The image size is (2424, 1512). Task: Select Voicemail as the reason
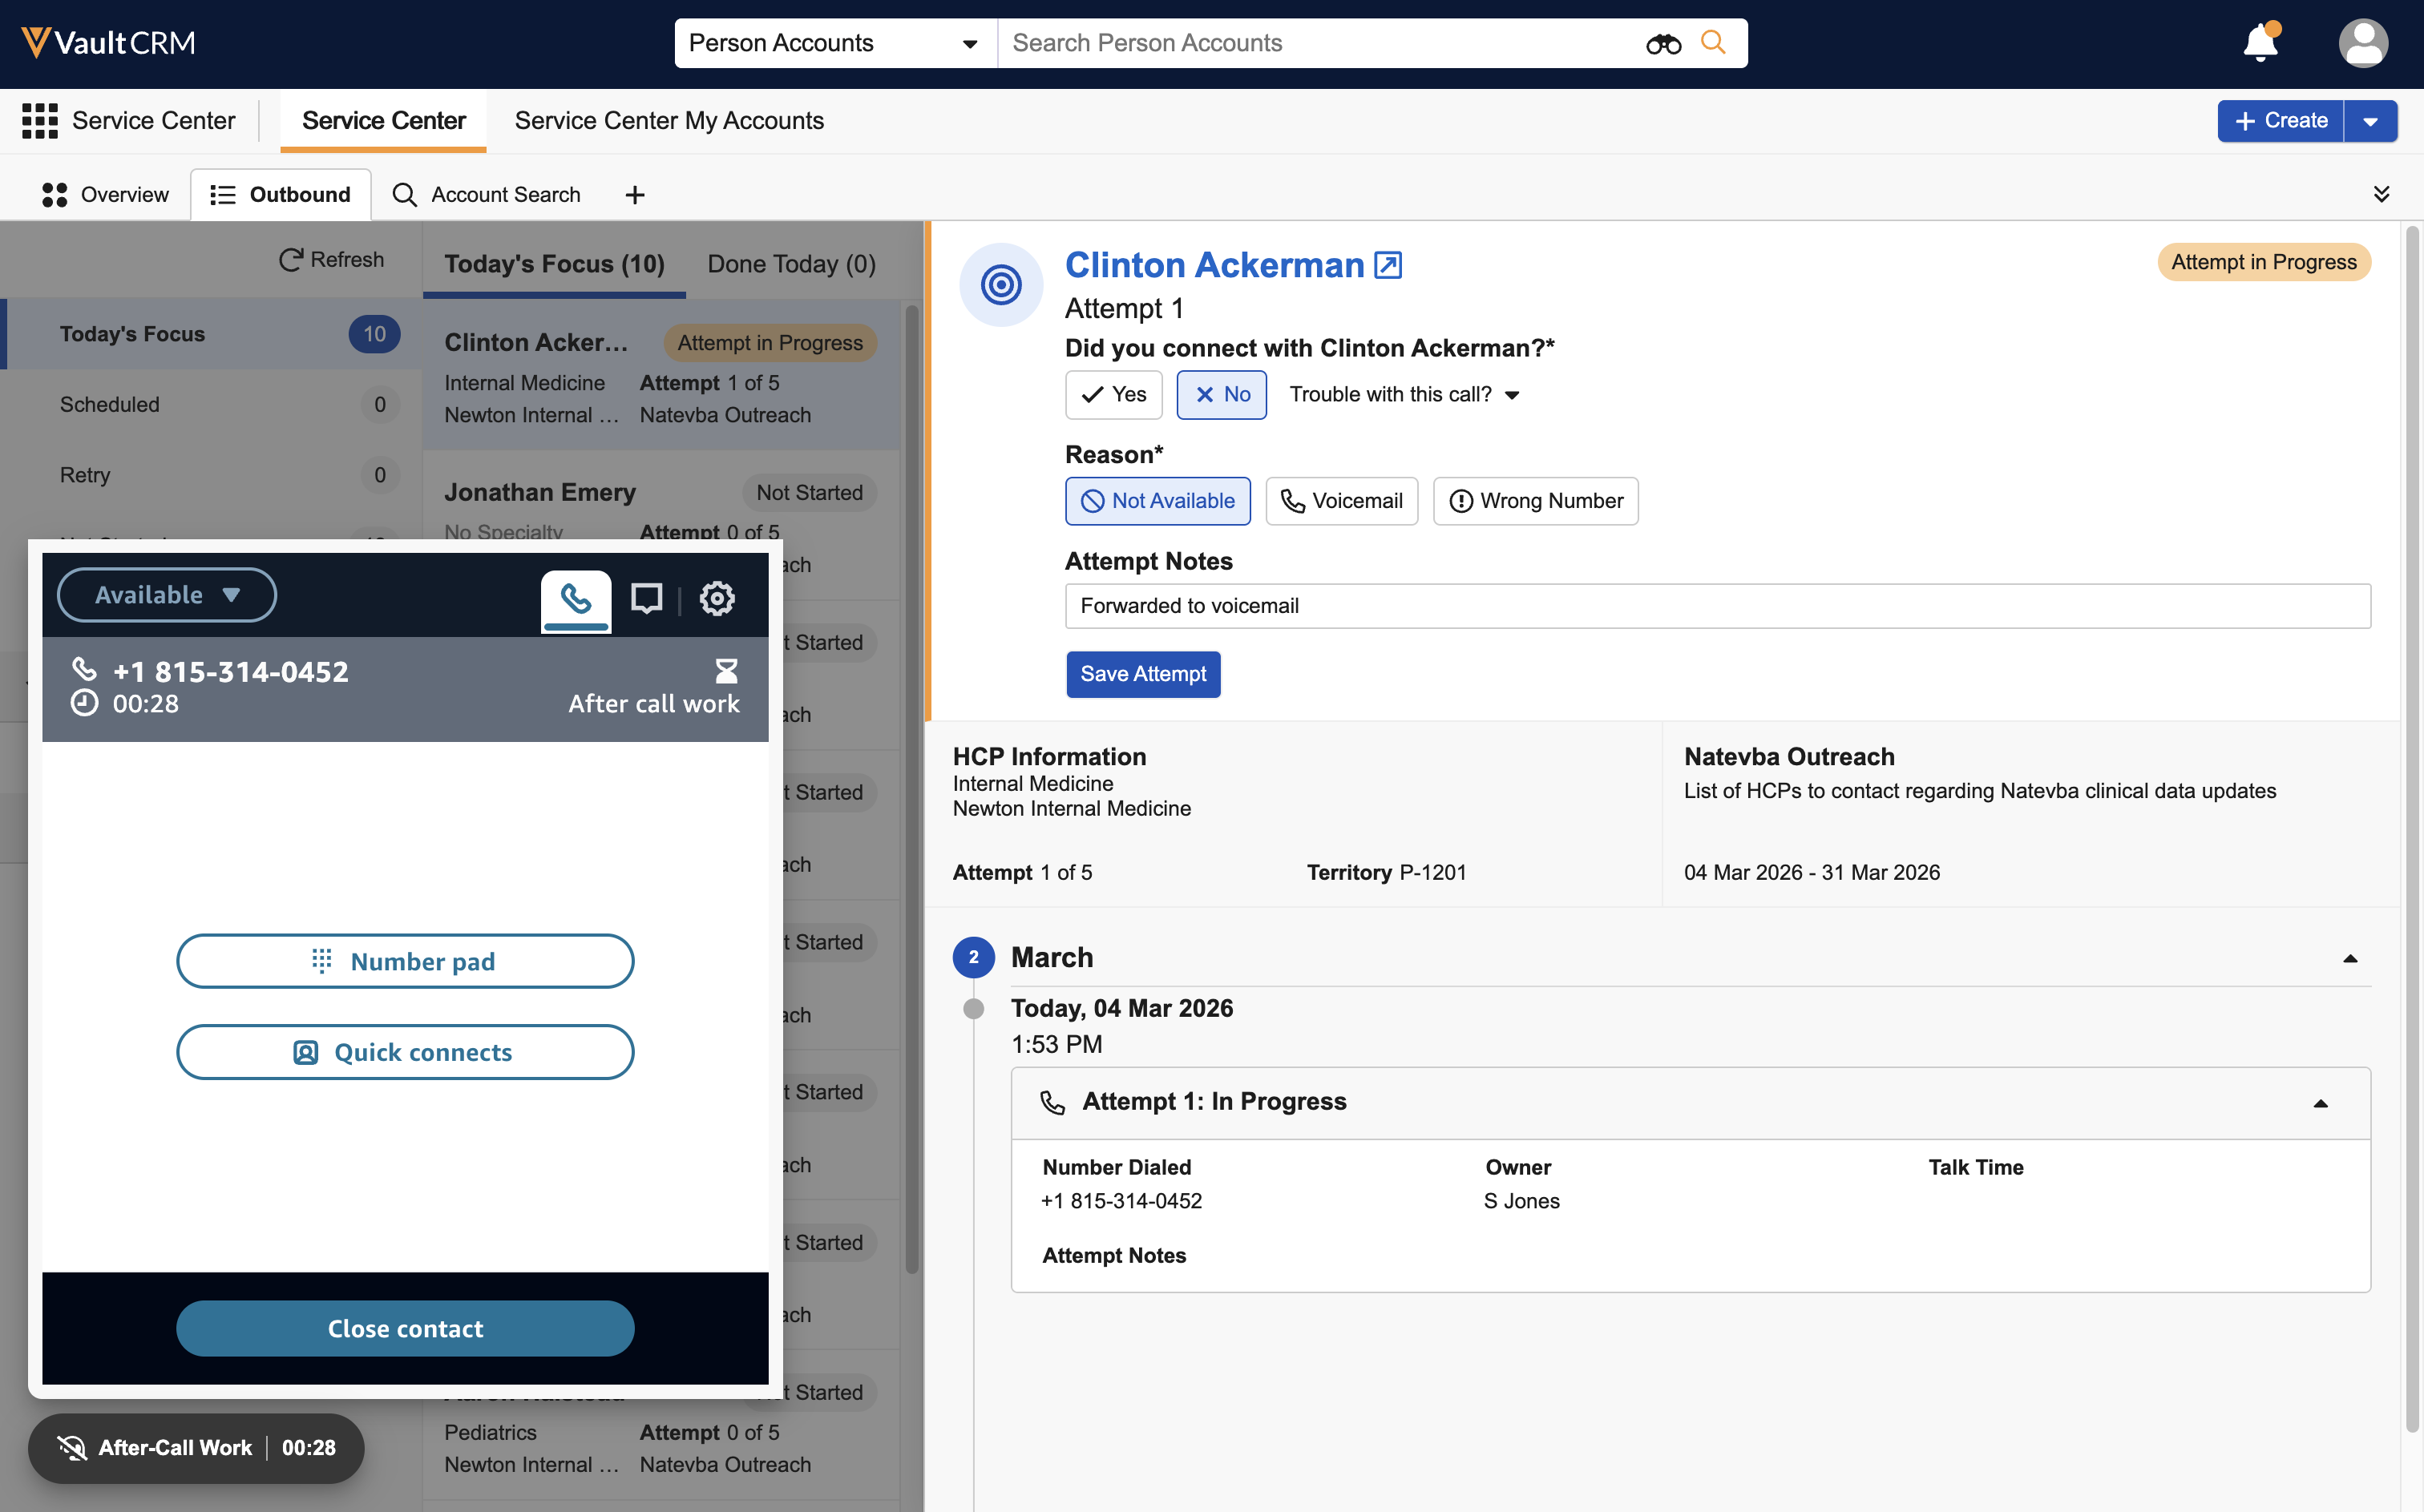pos(1342,501)
